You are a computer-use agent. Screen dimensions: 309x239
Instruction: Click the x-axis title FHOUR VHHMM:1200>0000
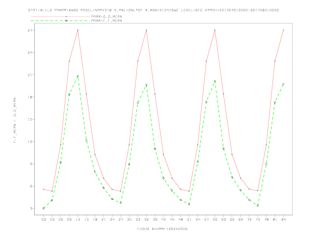(x=162, y=229)
